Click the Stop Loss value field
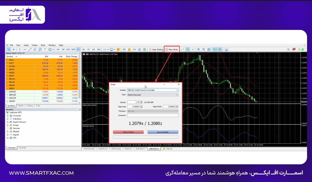 133,107
